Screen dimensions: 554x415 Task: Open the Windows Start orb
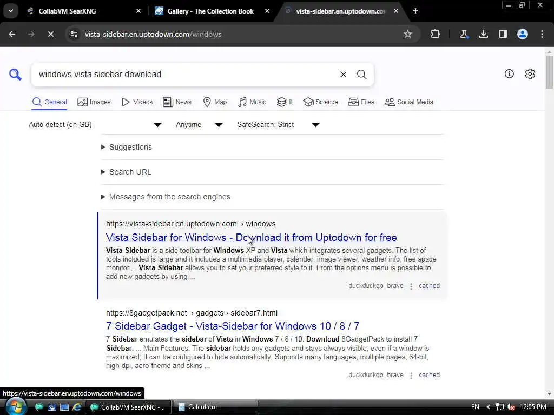coord(16,406)
